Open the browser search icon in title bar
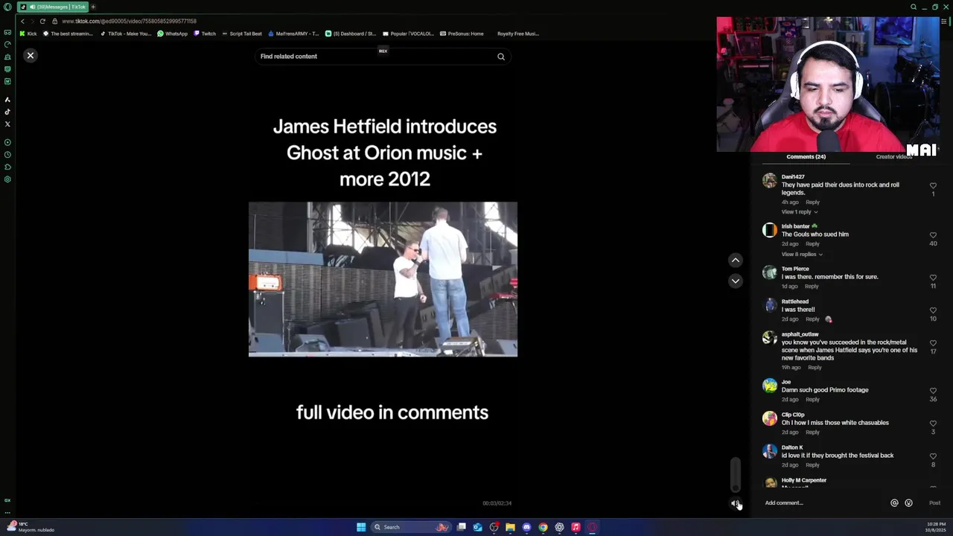Image resolution: width=953 pixels, height=536 pixels. [x=914, y=7]
